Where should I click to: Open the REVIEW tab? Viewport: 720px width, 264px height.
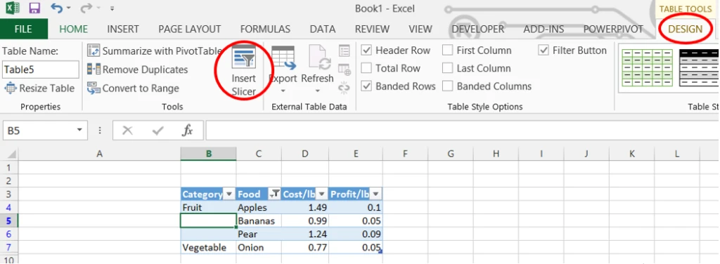coord(372,29)
